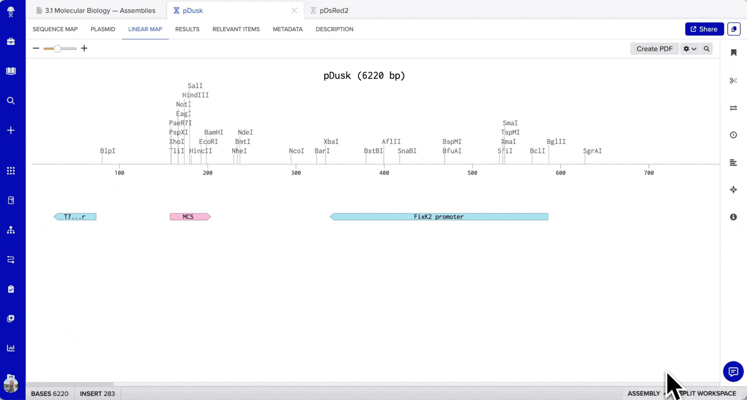Create a new item with the plus icon
Image resolution: width=747 pixels, height=400 pixels.
pyautogui.click(x=11, y=130)
